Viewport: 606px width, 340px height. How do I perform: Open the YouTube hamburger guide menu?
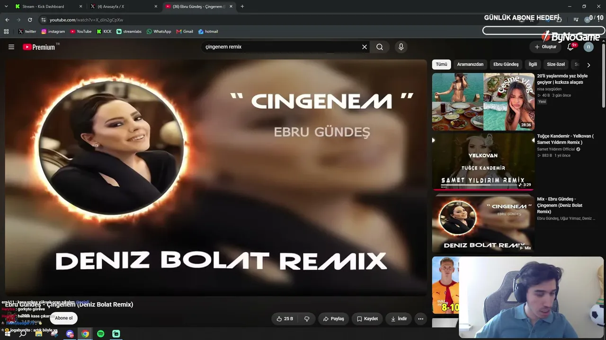pyautogui.click(x=11, y=47)
